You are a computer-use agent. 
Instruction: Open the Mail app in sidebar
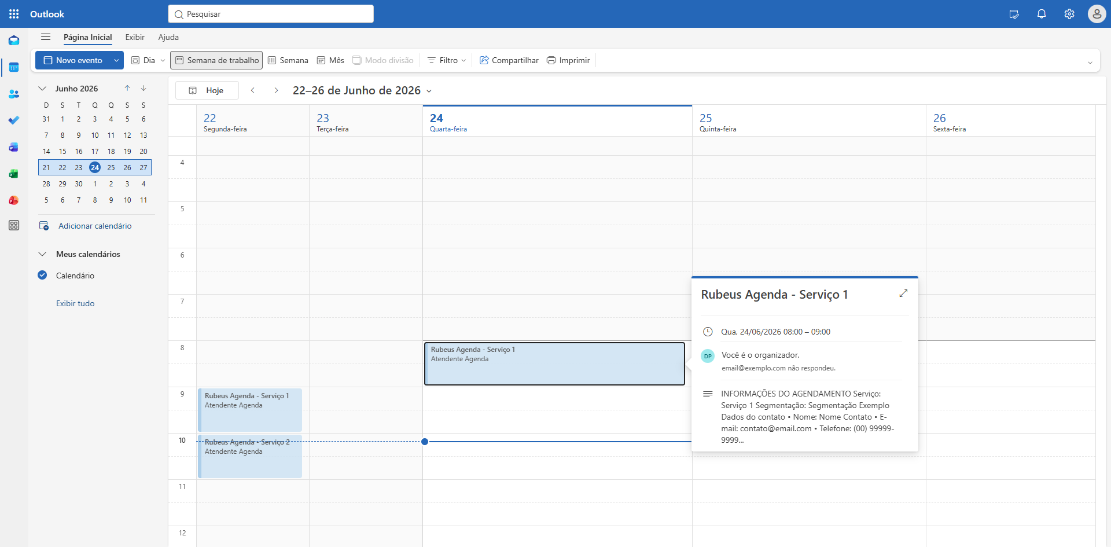click(x=14, y=41)
